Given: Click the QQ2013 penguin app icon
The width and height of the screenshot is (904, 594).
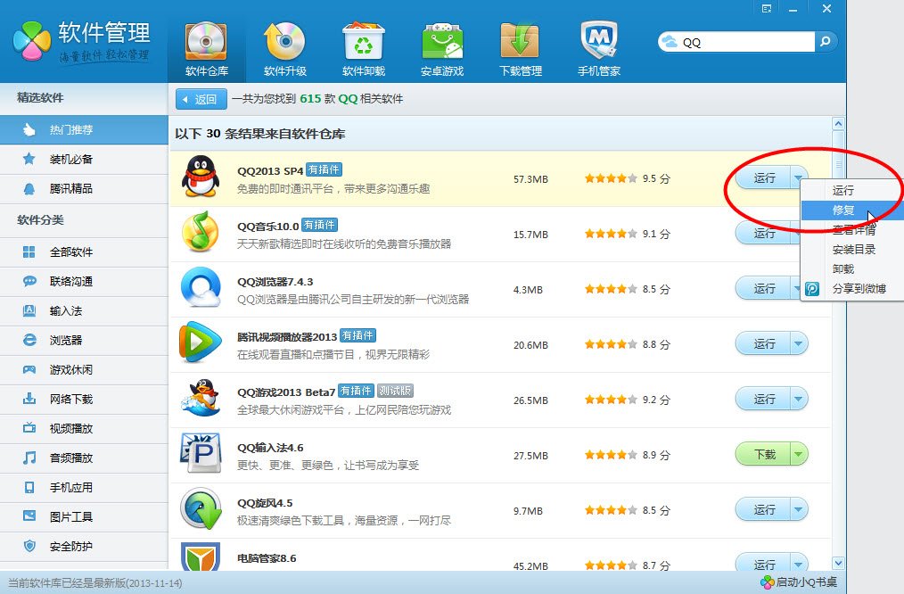Looking at the screenshot, I should point(201,177).
